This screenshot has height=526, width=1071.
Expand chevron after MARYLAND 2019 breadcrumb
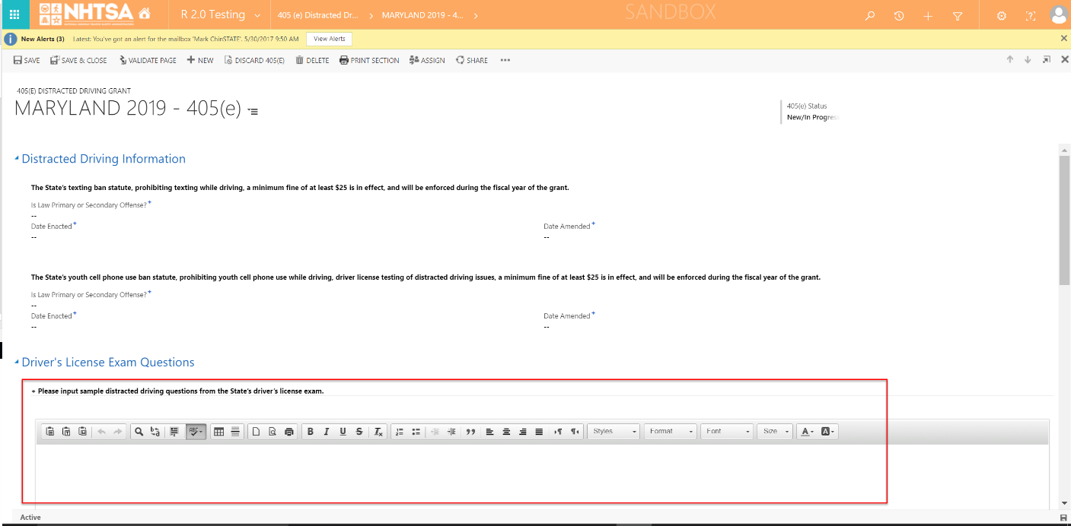click(476, 15)
